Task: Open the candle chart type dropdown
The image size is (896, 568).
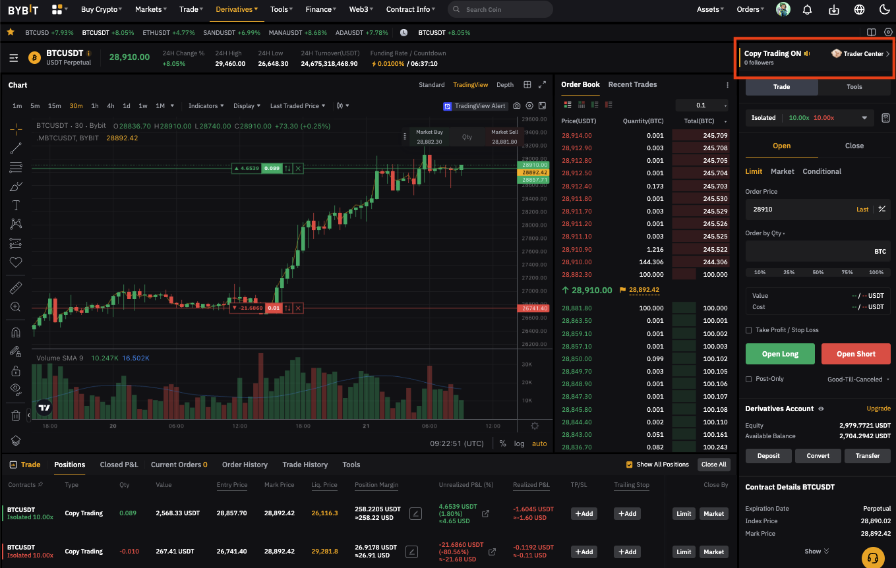Action: [x=343, y=105]
